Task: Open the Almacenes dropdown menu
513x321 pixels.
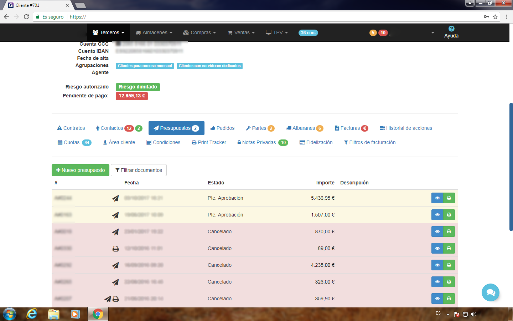Action: pos(154,32)
